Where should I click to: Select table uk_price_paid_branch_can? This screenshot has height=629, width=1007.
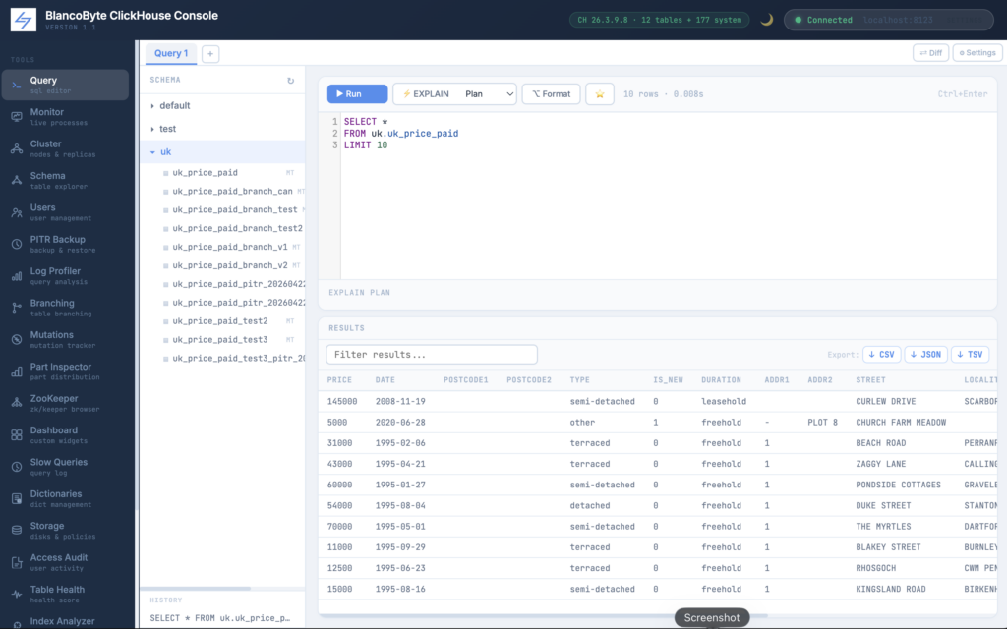coord(232,192)
